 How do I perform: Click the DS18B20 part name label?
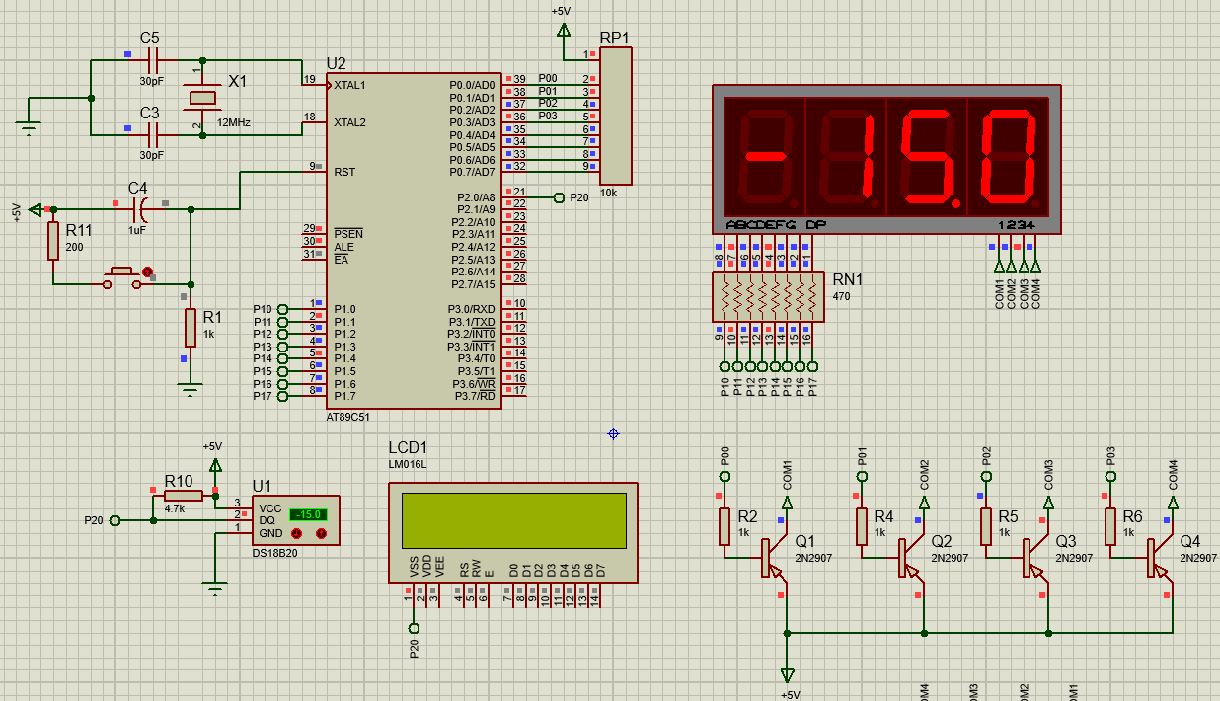click(x=274, y=553)
